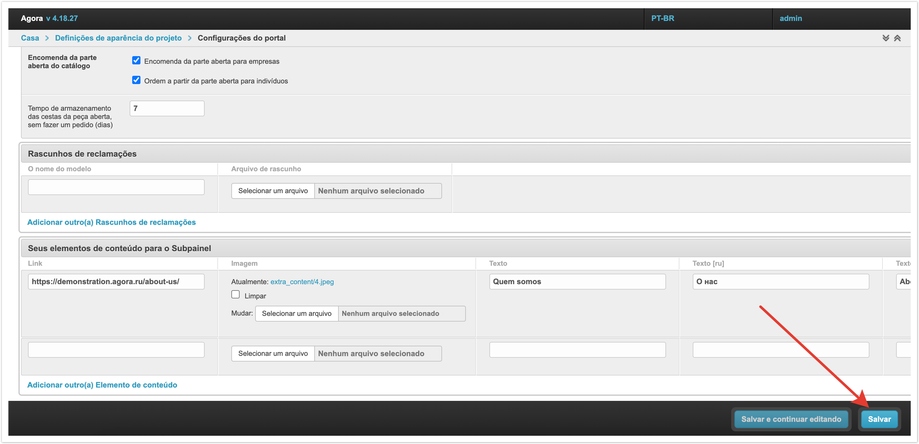The image size is (919, 444).
Task: Uncheck 'Ordem a partir da parte aberta para indivíduos'
Action: point(136,80)
